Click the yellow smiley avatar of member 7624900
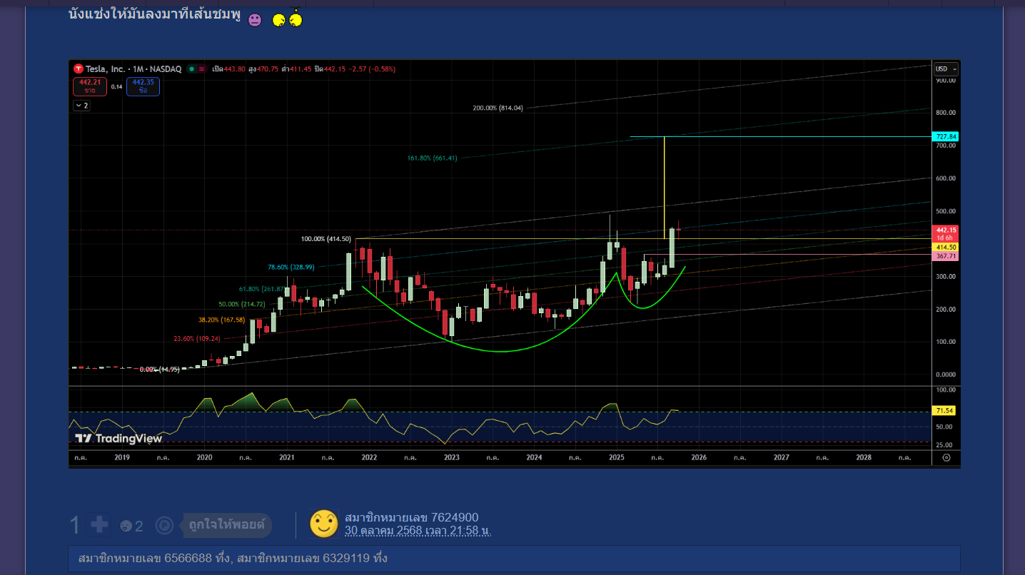 click(x=323, y=524)
